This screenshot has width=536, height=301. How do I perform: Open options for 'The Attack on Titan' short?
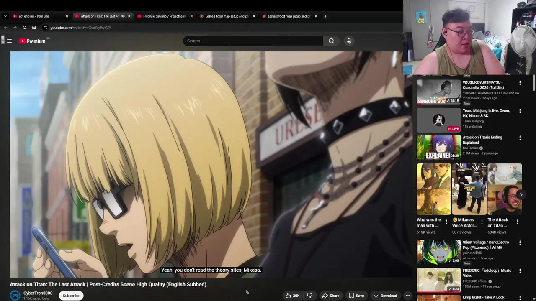(x=517, y=222)
